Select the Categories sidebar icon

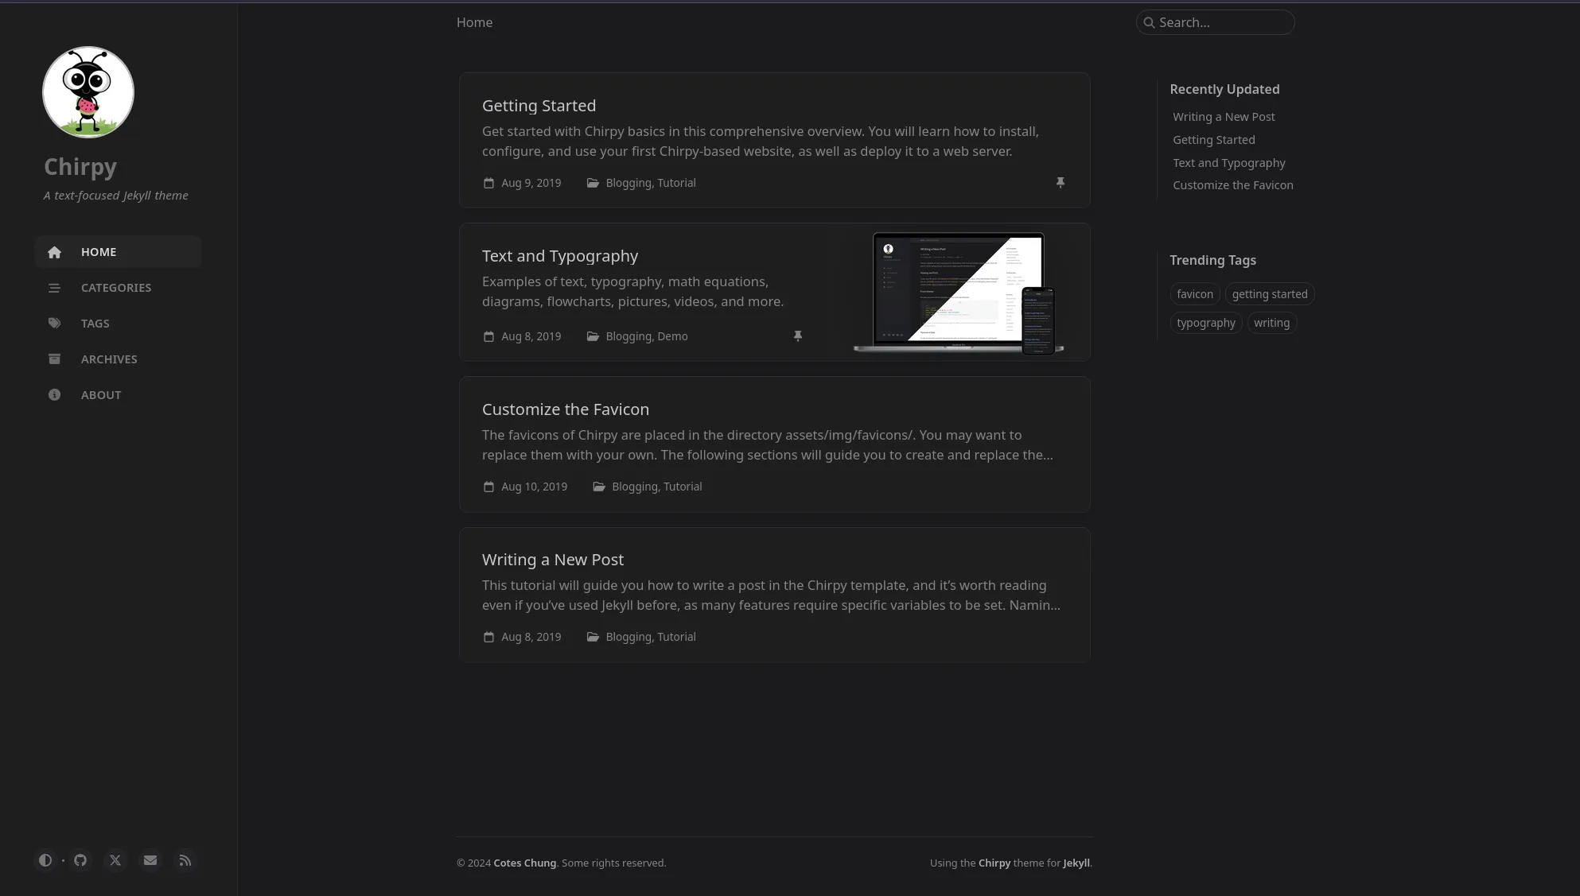[x=54, y=288]
